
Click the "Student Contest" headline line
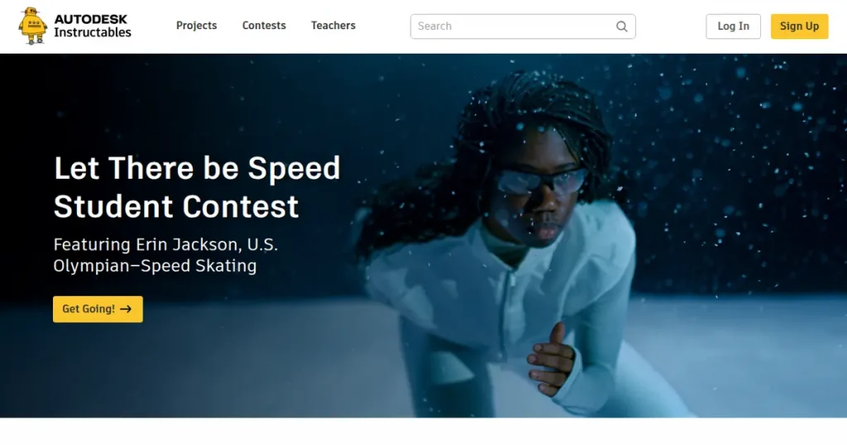click(x=176, y=207)
